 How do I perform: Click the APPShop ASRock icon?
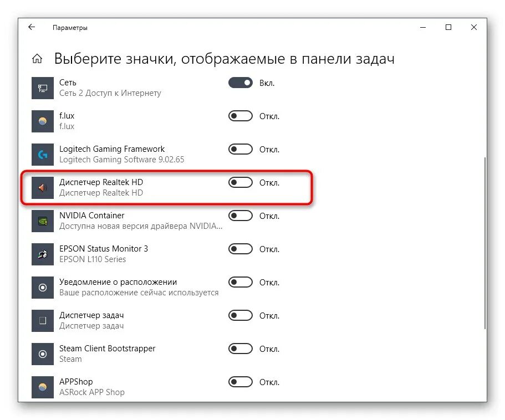[42, 387]
